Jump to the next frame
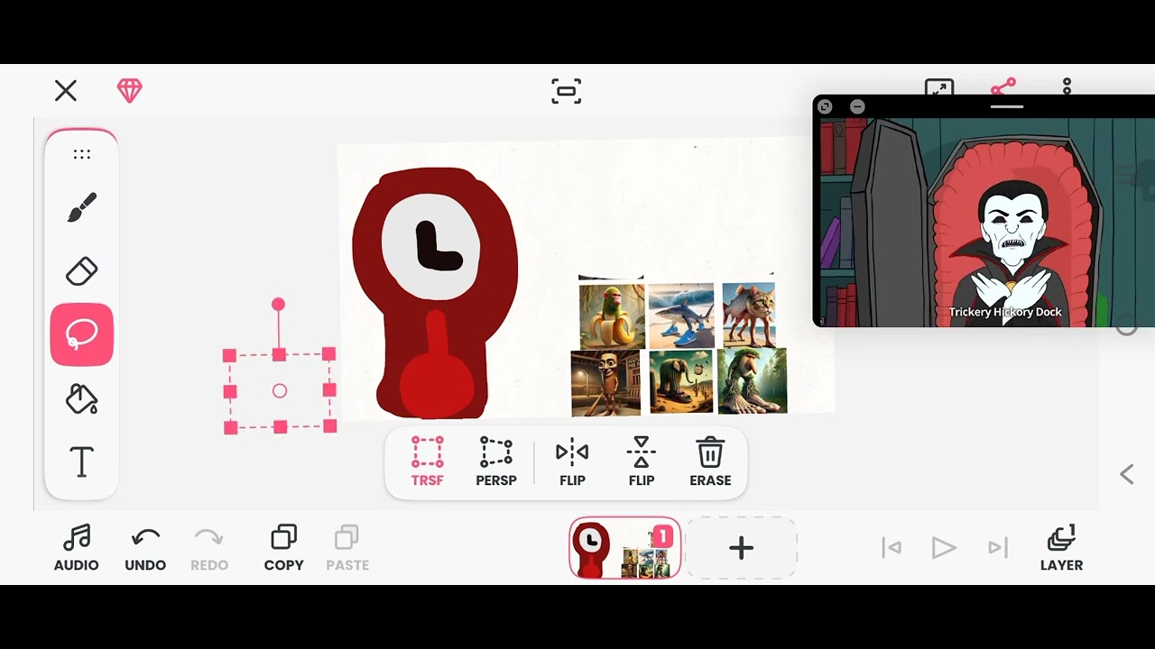Image resolution: width=1155 pixels, height=649 pixels. coord(997,547)
